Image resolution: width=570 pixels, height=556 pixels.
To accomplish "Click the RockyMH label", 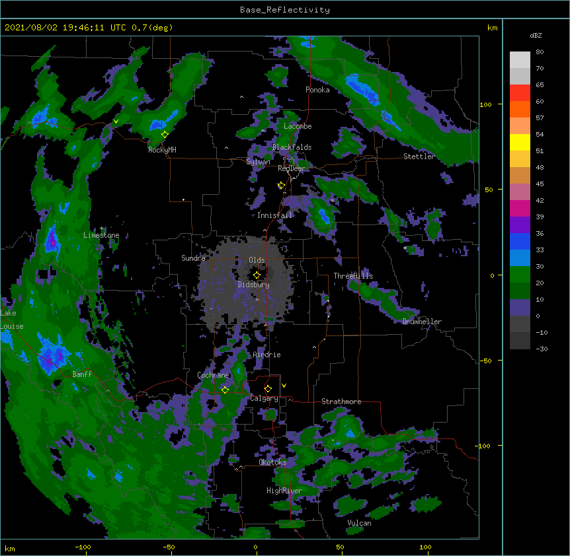I will [162, 150].
